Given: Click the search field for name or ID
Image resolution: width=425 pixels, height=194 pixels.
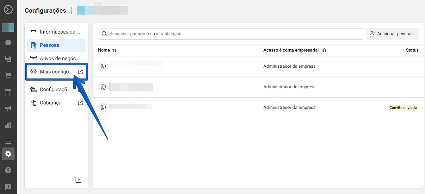Looking at the screenshot, I should click(x=231, y=34).
